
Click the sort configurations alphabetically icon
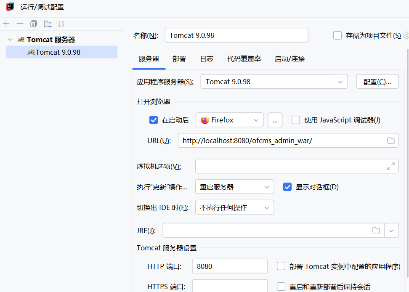(x=61, y=24)
